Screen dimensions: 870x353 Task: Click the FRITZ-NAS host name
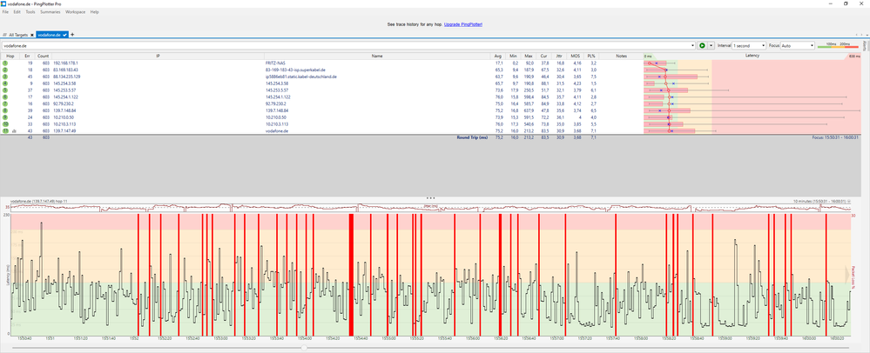tap(274, 63)
